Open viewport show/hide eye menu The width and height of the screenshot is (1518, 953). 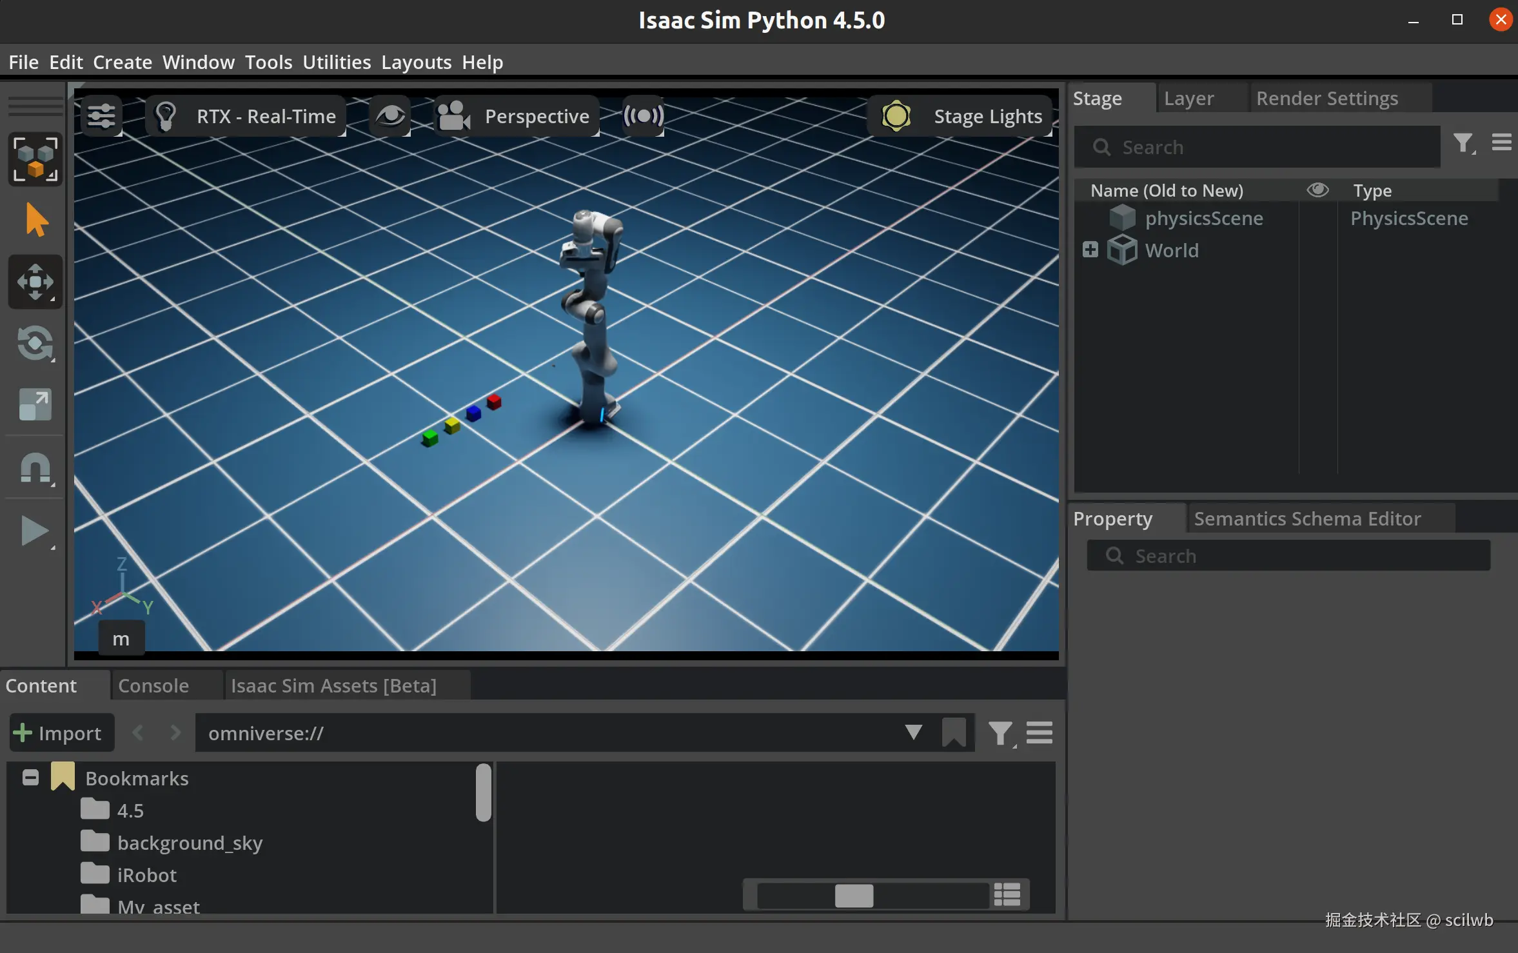(390, 116)
